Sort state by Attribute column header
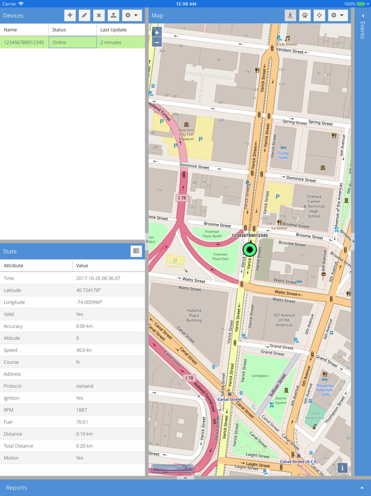The image size is (371, 496). (x=36, y=266)
